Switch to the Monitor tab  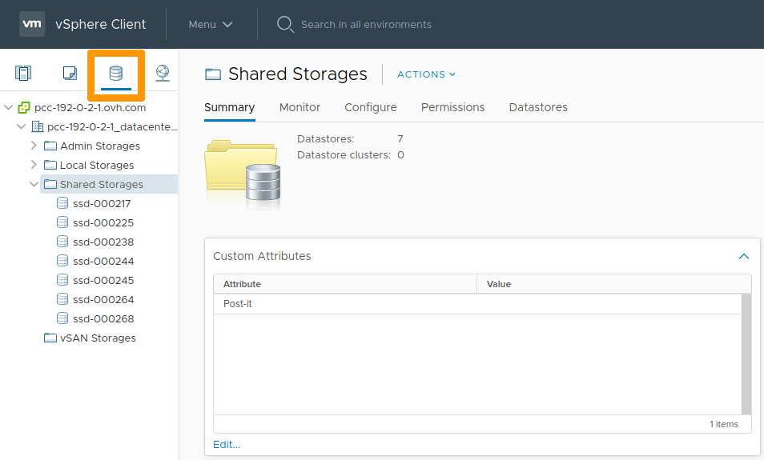click(300, 107)
